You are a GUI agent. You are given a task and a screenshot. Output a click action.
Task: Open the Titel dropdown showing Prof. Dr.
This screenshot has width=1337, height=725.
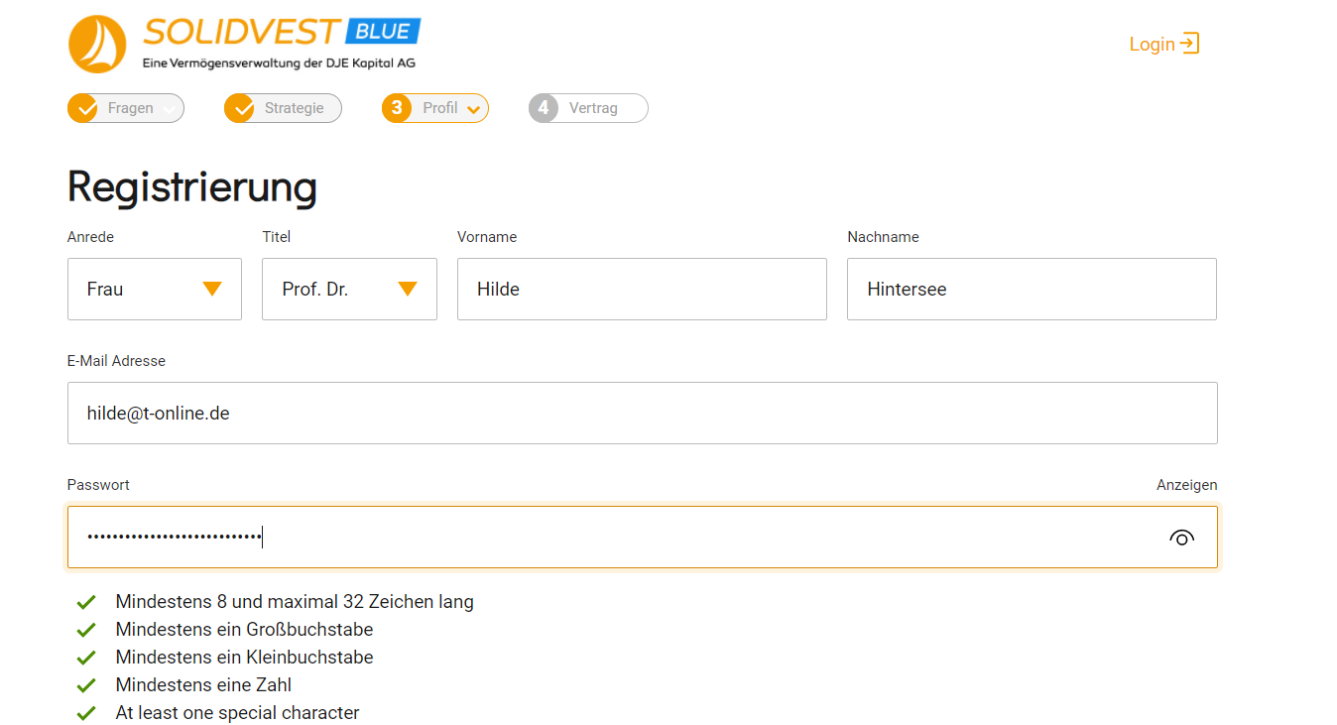tap(349, 289)
